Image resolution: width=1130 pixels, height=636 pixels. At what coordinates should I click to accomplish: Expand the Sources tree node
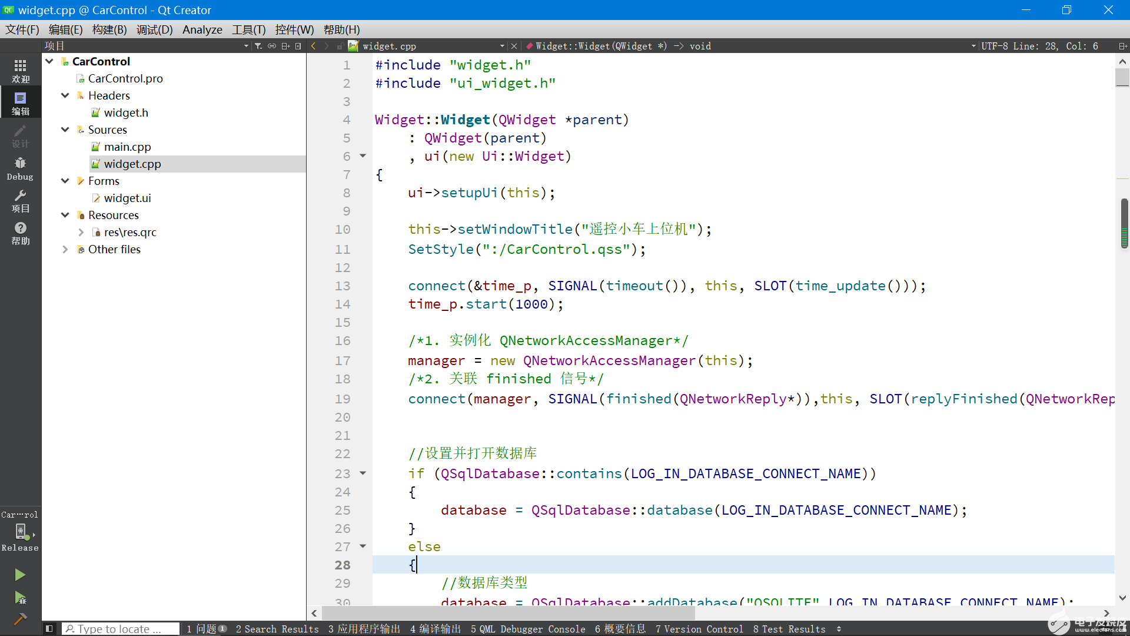click(x=64, y=130)
